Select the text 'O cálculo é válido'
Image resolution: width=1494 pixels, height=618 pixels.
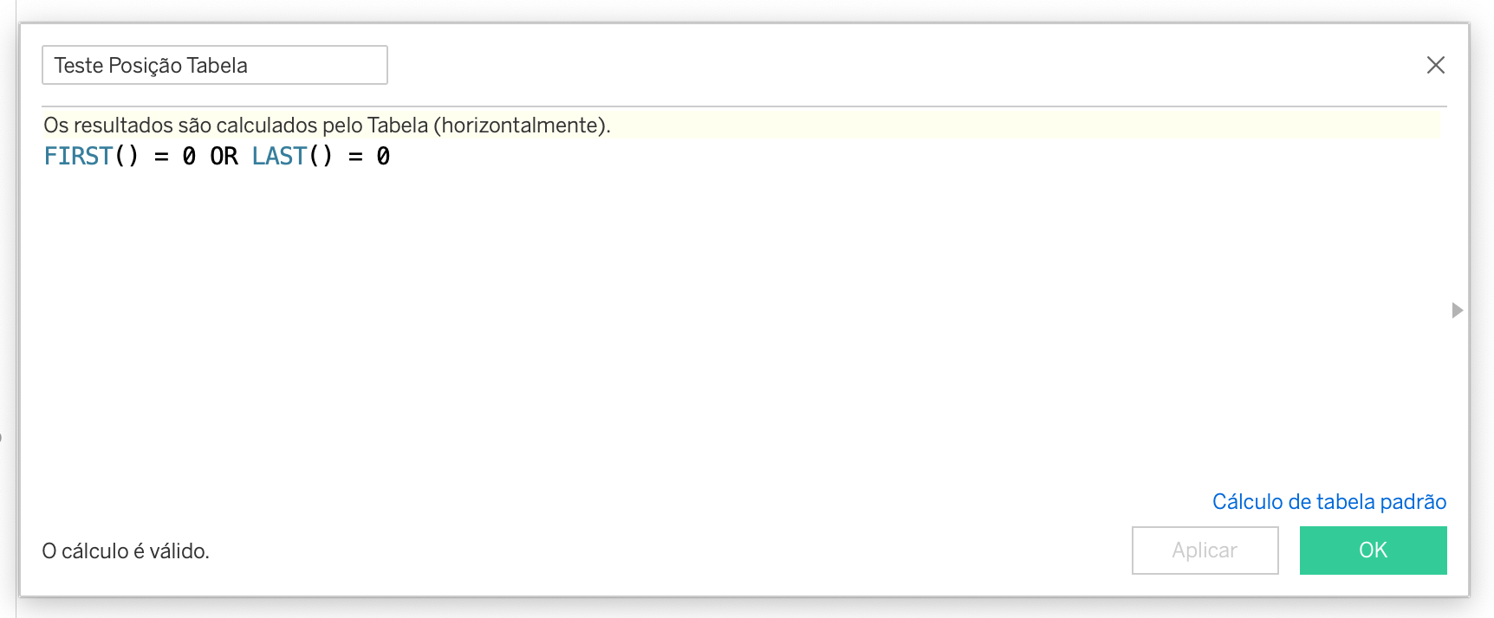click(126, 550)
